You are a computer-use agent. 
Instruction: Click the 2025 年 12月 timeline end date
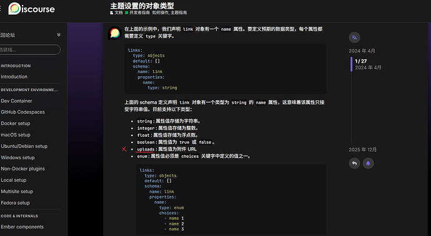coord(363,150)
